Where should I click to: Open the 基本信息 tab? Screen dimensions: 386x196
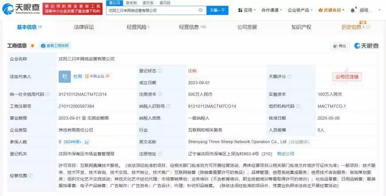[29, 27]
